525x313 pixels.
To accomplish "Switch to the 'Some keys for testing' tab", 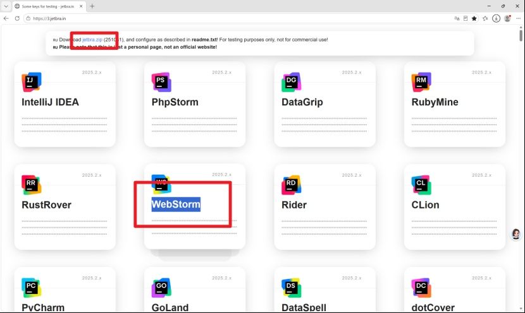I will pyautogui.click(x=49, y=6).
